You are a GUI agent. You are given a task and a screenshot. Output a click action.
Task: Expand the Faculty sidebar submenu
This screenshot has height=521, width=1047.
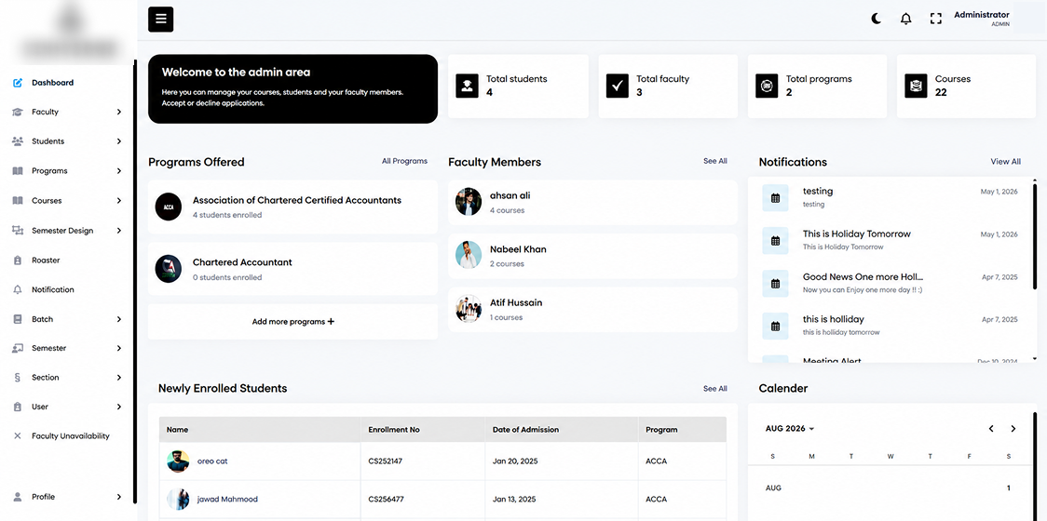(x=119, y=112)
